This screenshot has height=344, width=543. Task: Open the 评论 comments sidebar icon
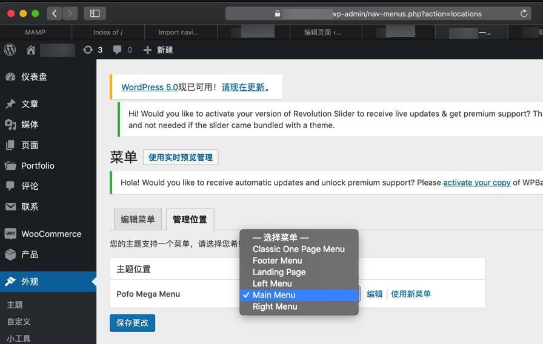point(10,186)
